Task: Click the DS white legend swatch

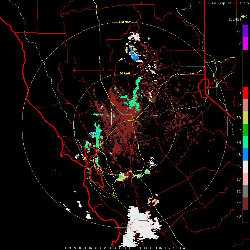Action: (x=245, y=167)
